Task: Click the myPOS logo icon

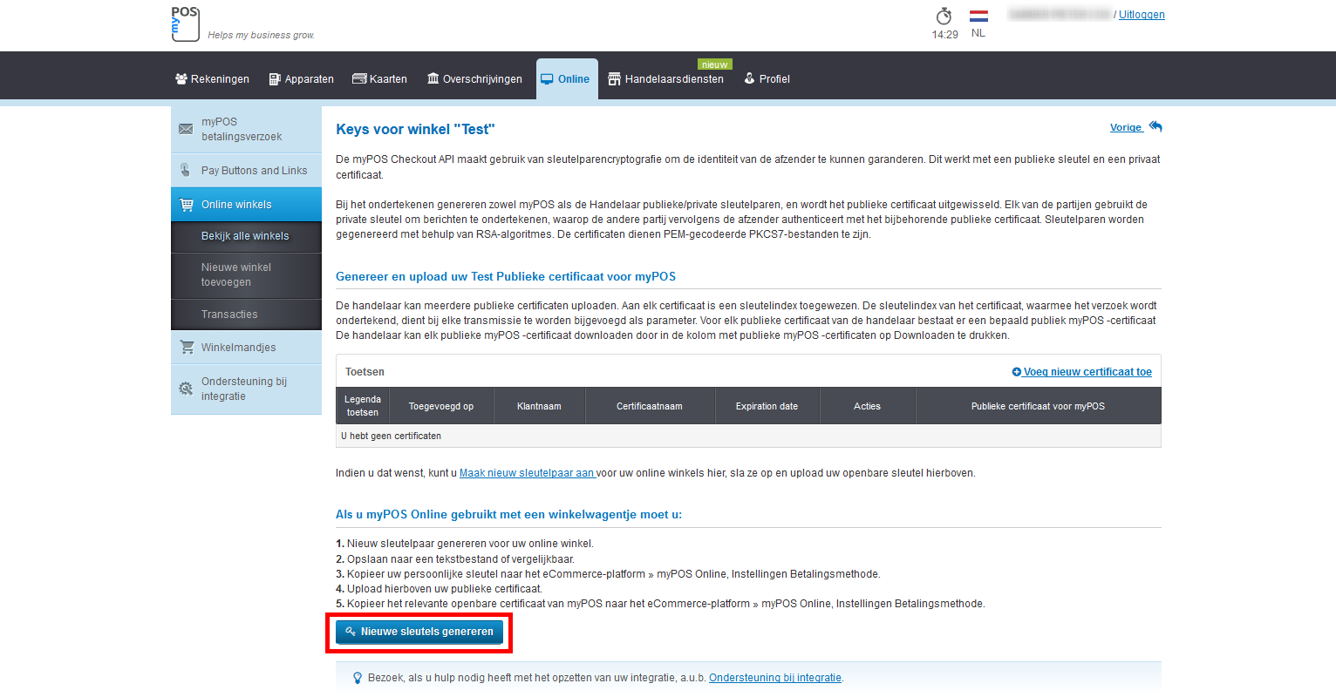Action: coord(185,24)
